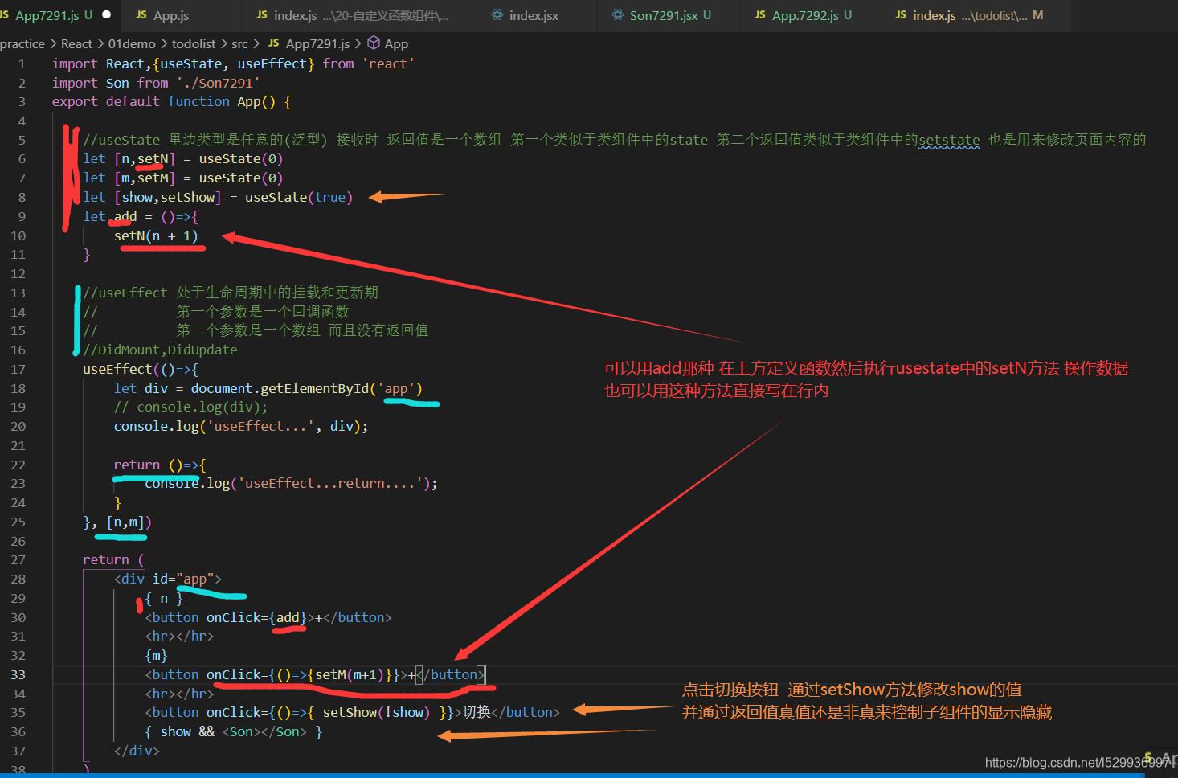Click the dependency array '[n,m]'
This screenshot has height=778, width=1178.
click(x=125, y=522)
